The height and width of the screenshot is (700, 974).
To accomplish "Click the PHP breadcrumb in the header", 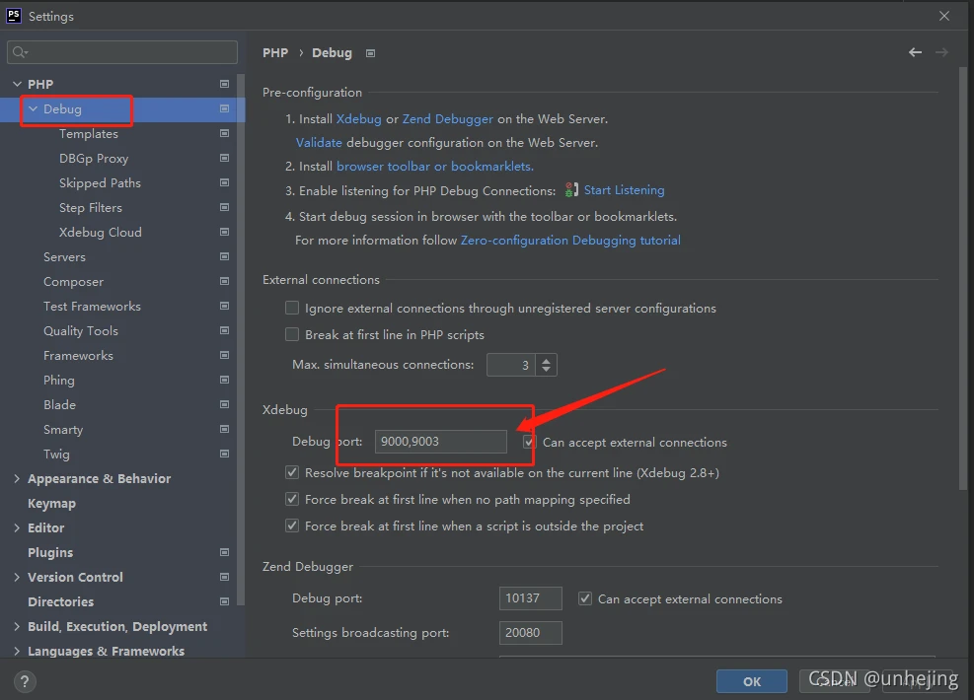I will (275, 53).
